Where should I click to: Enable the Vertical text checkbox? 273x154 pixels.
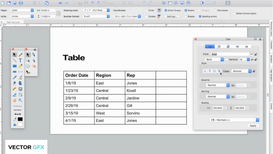tap(227, 60)
